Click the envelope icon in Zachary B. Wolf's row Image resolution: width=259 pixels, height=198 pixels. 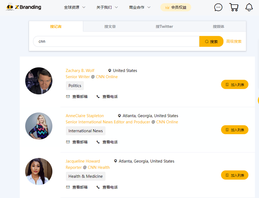pyautogui.click(x=68, y=97)
